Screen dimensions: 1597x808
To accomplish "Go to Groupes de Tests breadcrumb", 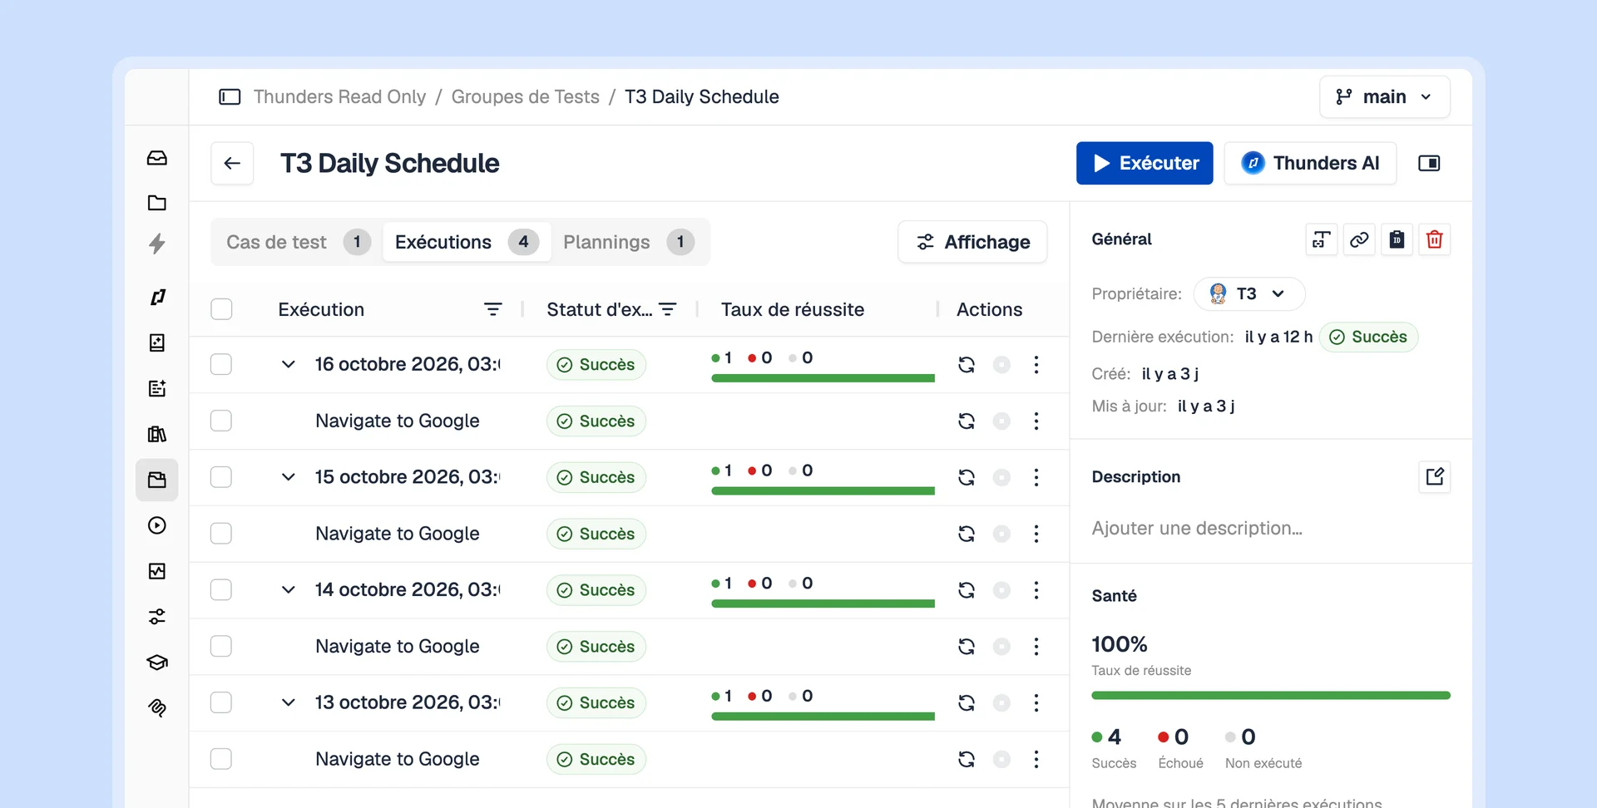I will (x=526, y=97).
